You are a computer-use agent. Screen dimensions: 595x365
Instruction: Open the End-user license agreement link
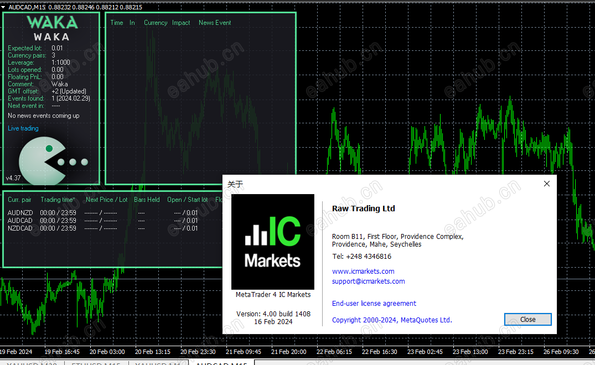click(374, 303)
